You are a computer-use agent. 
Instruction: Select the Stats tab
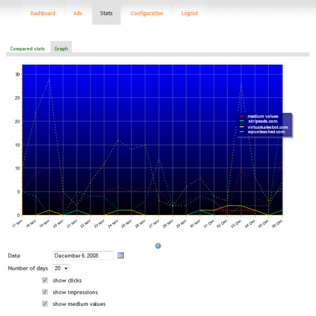106,14
